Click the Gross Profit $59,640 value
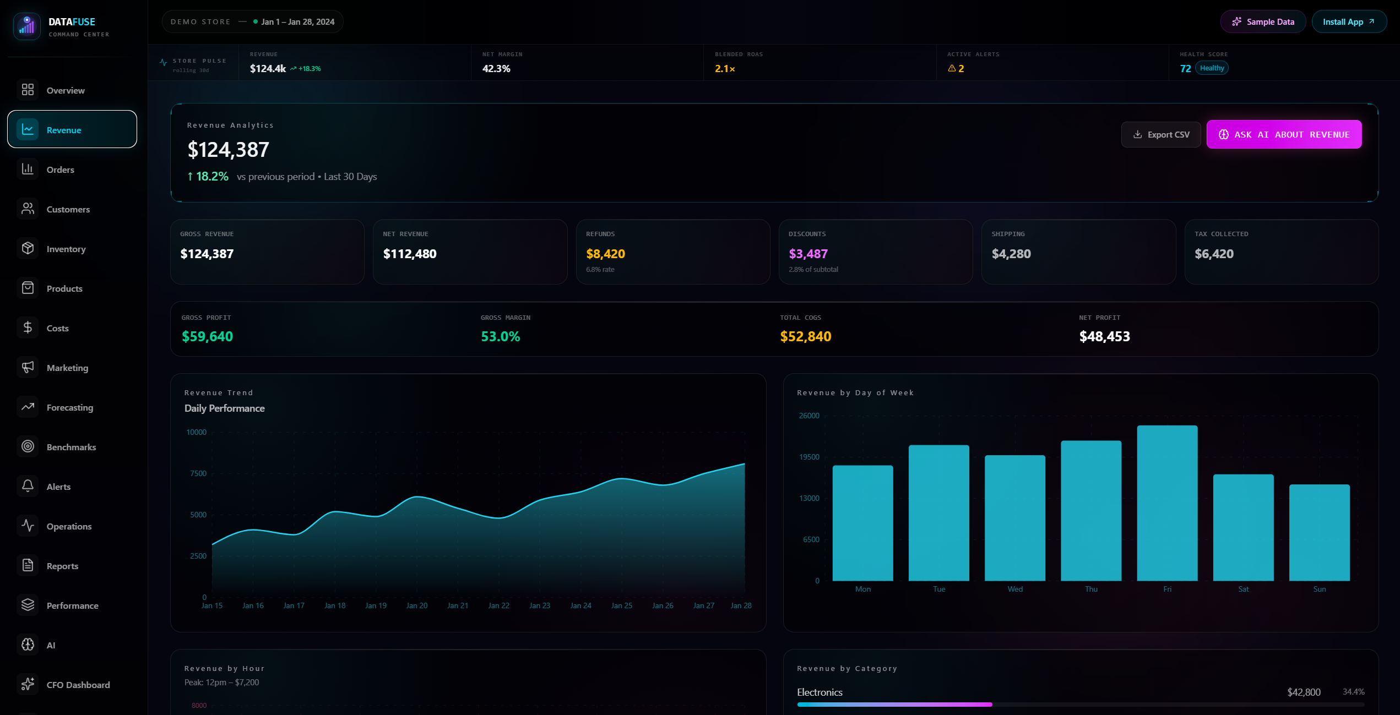1400x715 pixels. [207, 336]
